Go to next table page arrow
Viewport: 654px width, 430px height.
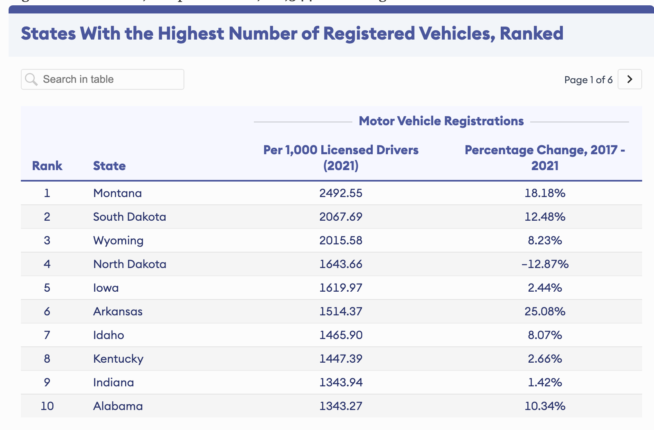[x=629, y=79]
